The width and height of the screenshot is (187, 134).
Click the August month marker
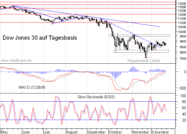[72, 131]
